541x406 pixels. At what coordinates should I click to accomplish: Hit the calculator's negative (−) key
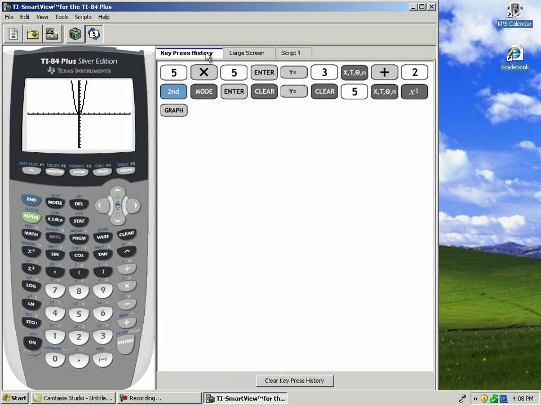(x=103, y=359)
